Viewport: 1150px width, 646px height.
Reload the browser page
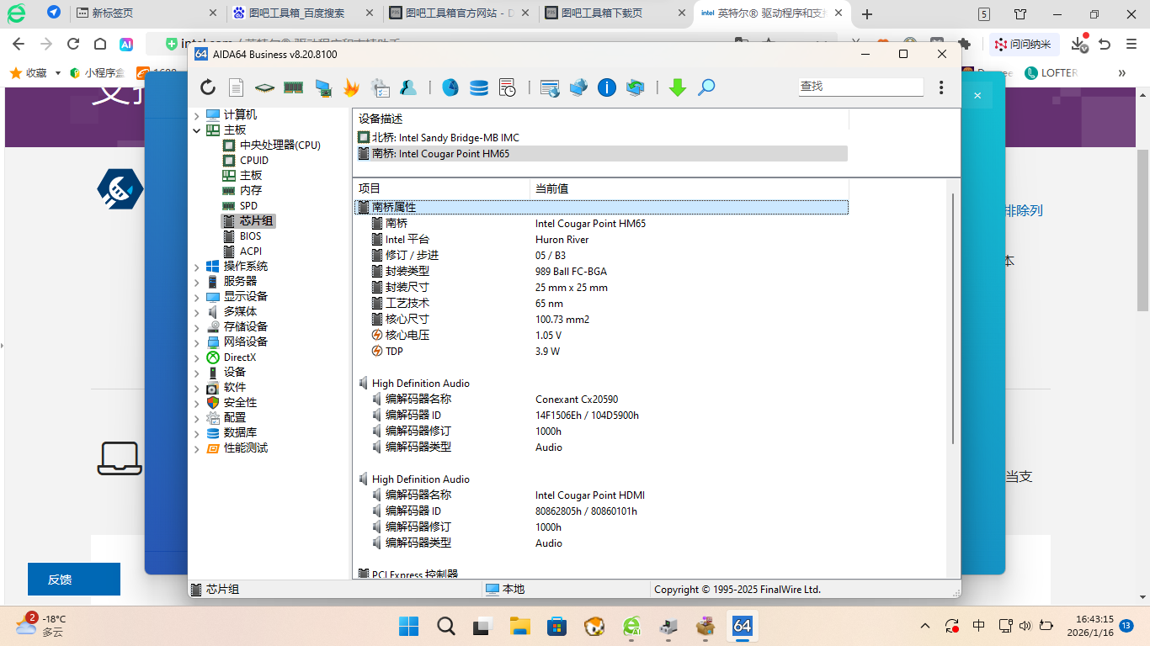[x=73, y=45]
